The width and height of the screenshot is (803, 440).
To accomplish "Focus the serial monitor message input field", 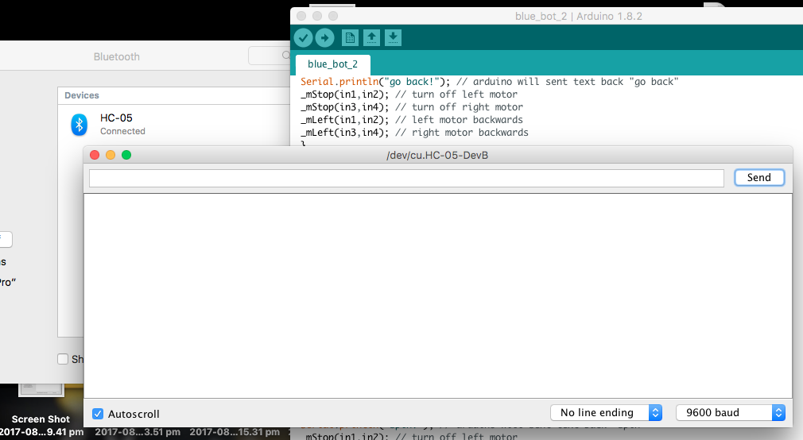I will (x=406, y=178).
